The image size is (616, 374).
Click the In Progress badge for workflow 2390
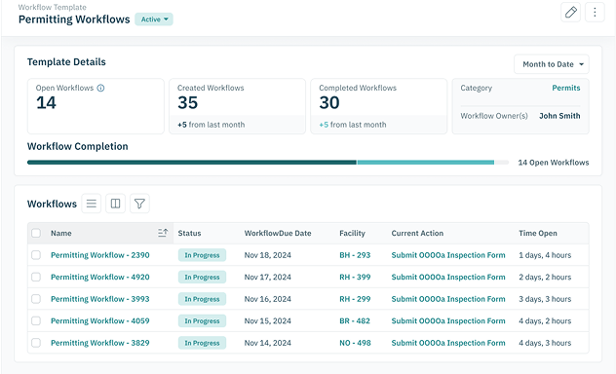click(x=202, y=255)
